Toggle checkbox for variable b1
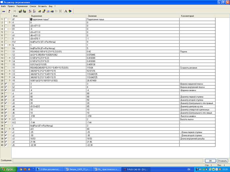This screenshot has height=172, width=230. click(x=6, y=84)
